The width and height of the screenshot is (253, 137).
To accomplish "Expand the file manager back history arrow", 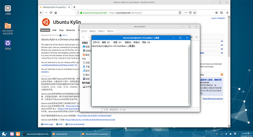I will coord(89,37).
